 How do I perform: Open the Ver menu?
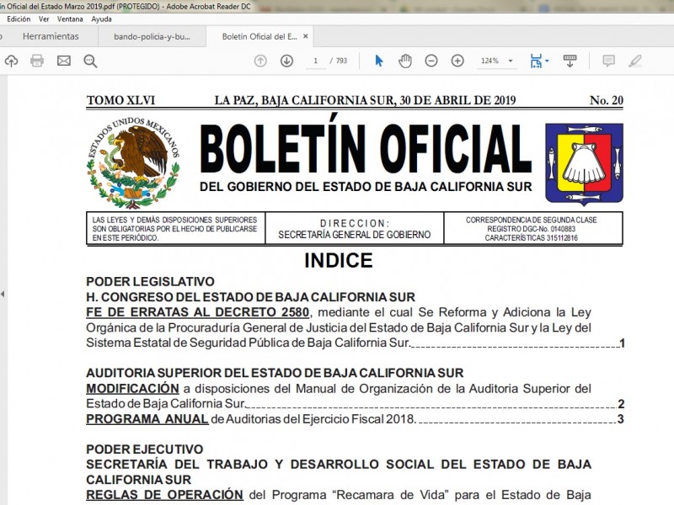pos(44,19)
